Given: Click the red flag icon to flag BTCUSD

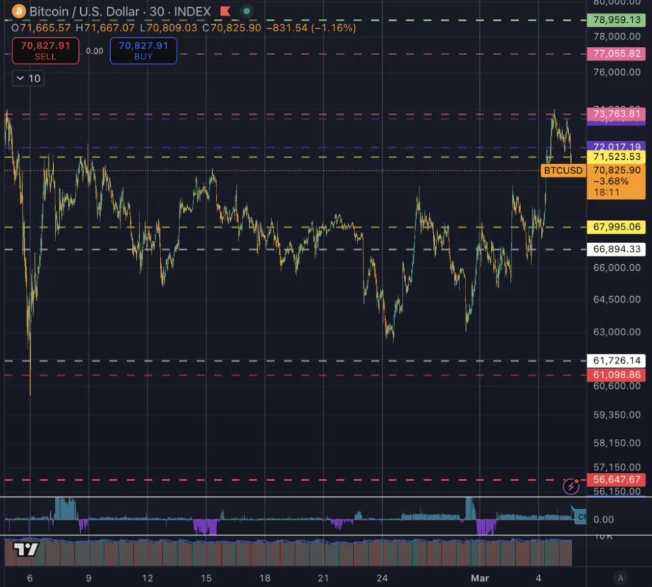Looking at the screenshot, I should coord(224,11).
